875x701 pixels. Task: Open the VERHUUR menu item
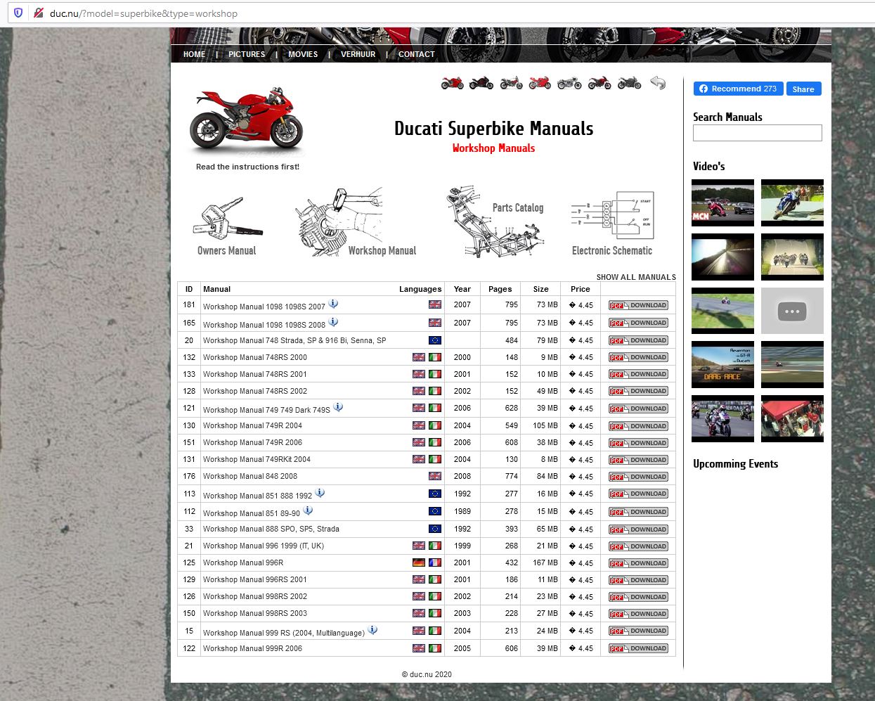tap(358, 54)
